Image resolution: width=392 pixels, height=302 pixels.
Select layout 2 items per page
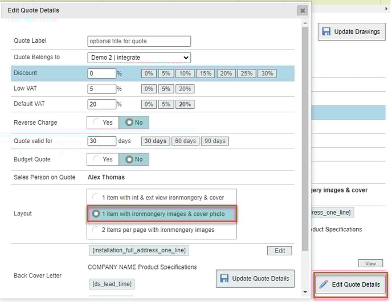coord(96,230)
